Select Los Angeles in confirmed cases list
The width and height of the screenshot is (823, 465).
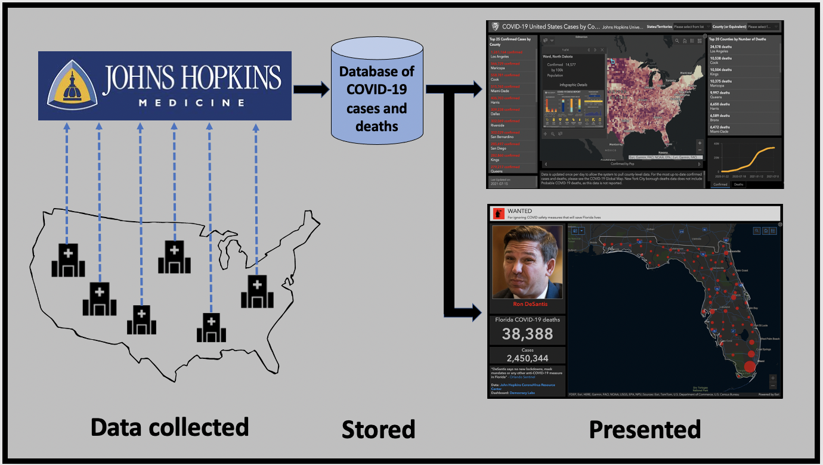point(512,54)
